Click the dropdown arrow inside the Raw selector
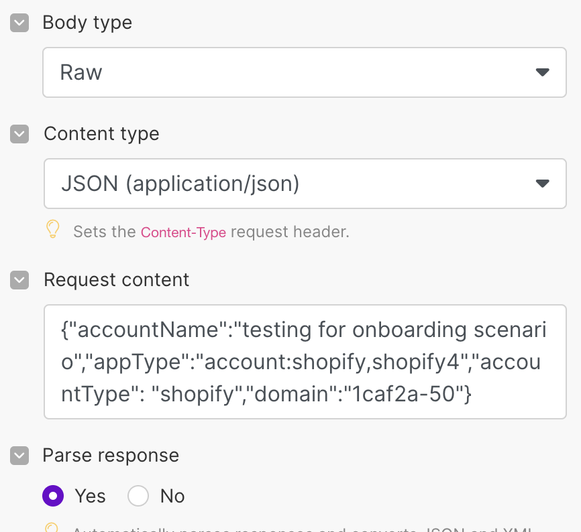581x532 pixels. pos(543,72)
